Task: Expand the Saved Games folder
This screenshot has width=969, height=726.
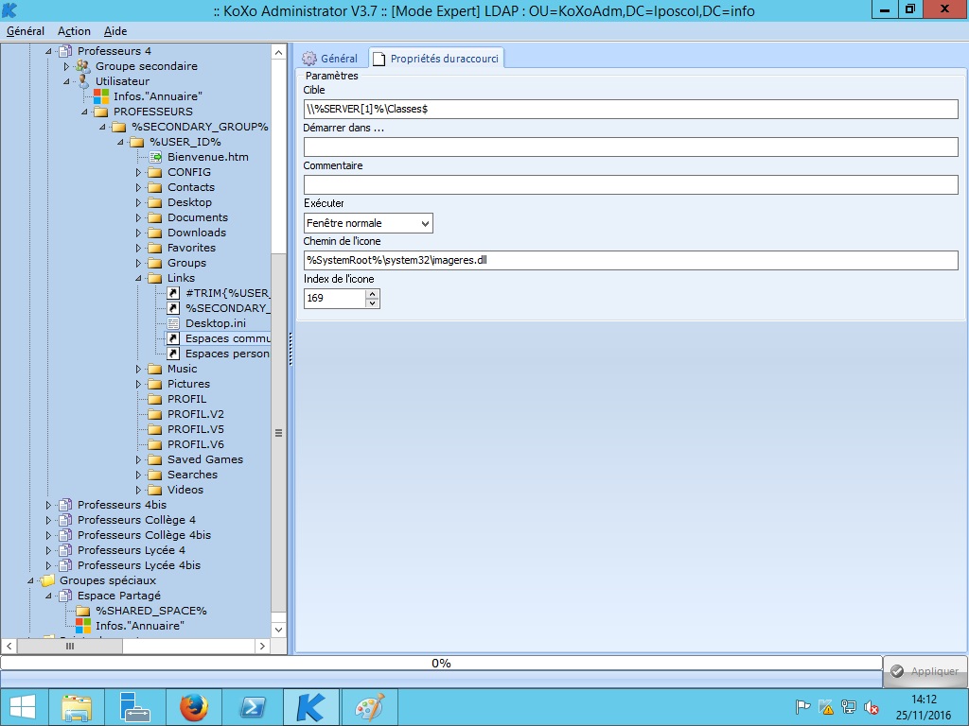Action: tap(139, 459)
